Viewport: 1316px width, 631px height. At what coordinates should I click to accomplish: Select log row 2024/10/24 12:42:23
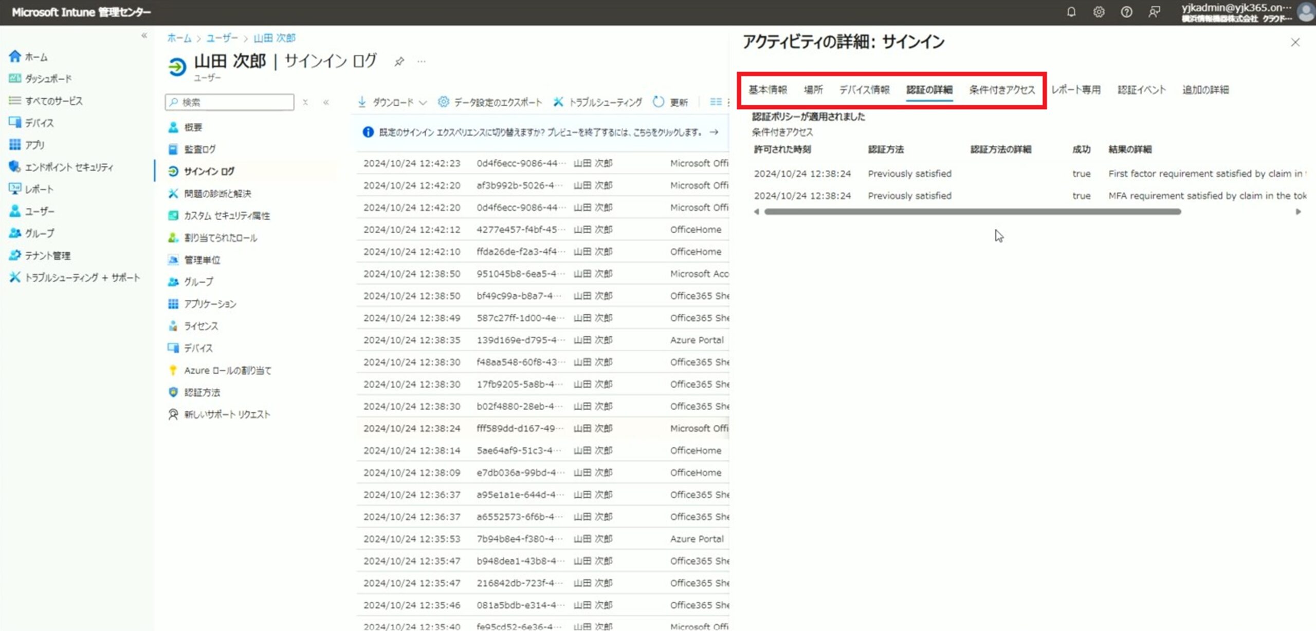tap(543, 163)
